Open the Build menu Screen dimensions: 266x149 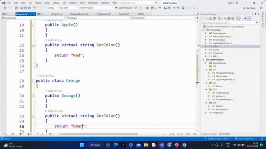pyautogui.click(x=47, y=3)
